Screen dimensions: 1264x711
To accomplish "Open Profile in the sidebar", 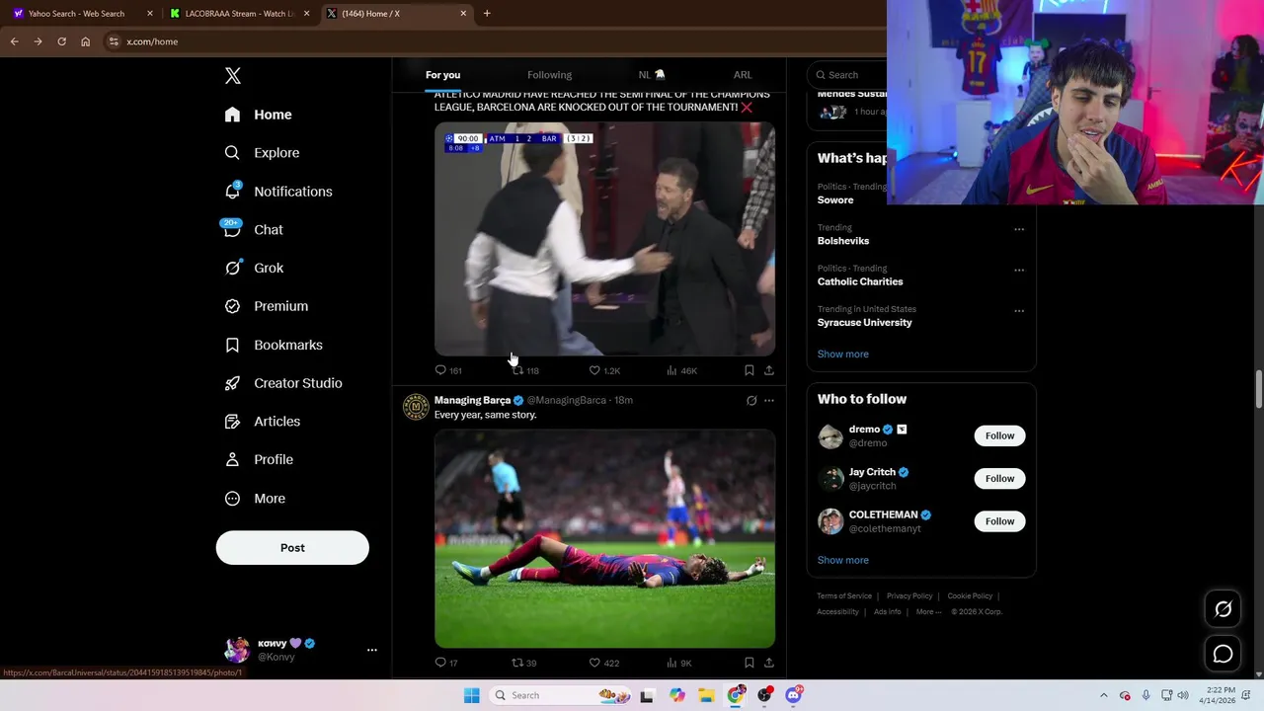I will 259,459.
